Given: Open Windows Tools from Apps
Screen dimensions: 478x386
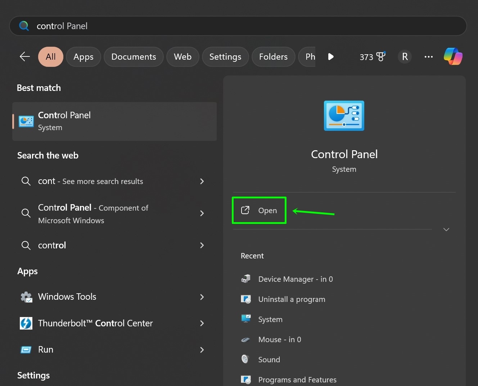Looking at the screenshot, I should click(67, 297).
